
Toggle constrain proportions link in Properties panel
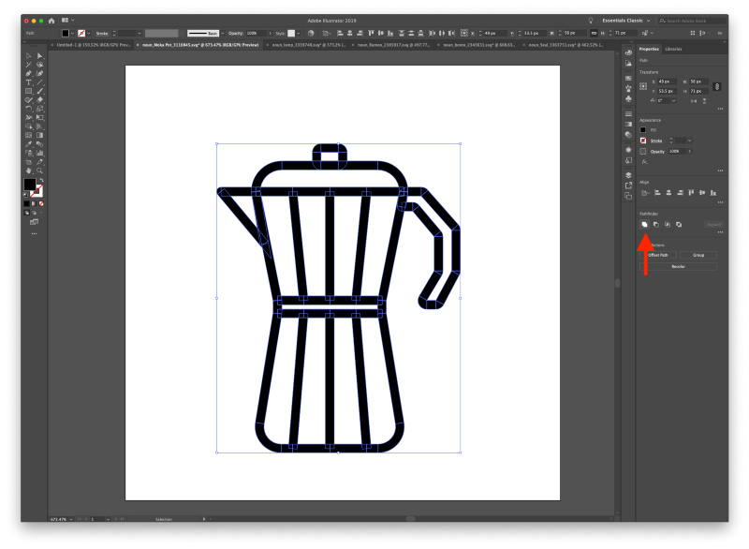point(716,86)
